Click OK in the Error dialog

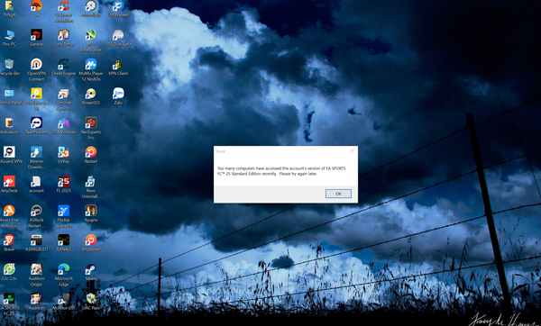pos(338,194)
